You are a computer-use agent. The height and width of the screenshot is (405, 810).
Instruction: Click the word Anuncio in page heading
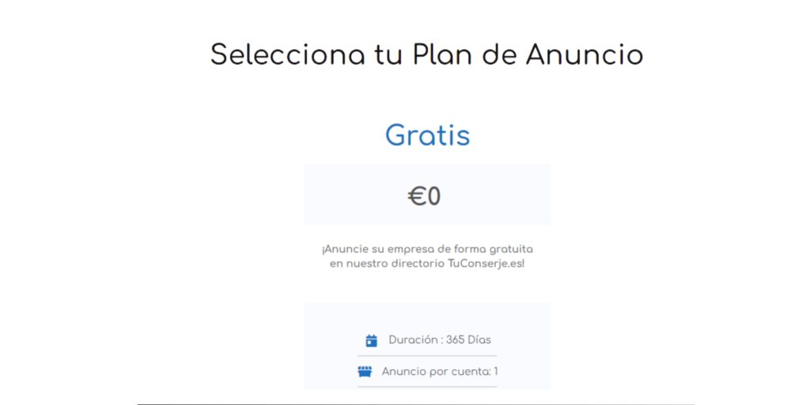pyautogui.click(x=585, y=55)
